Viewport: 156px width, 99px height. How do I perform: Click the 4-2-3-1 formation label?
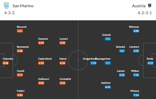[x=145, y=13]
